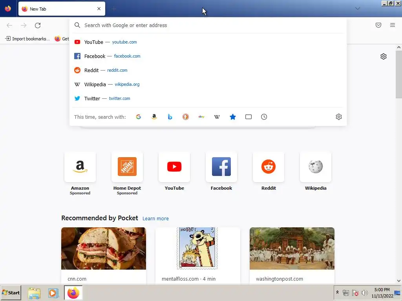Reload the current page

(38, 25)
